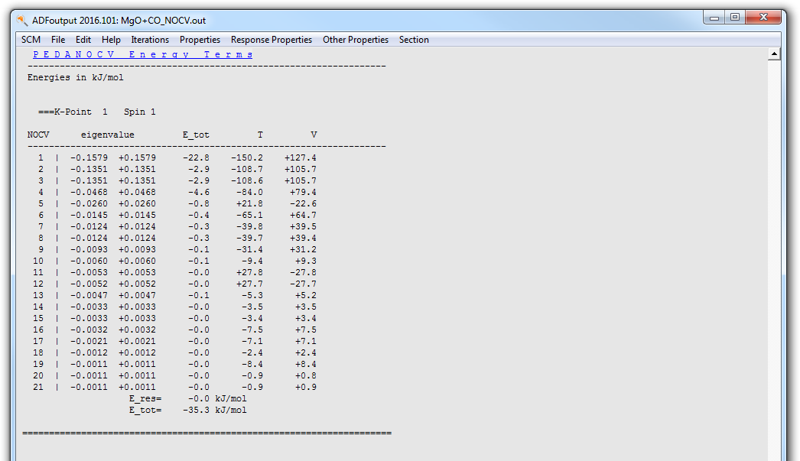The height and width of the screenshot is (461, 800).
Task: Open the SCM menu
Action: (x=31, y=40)
